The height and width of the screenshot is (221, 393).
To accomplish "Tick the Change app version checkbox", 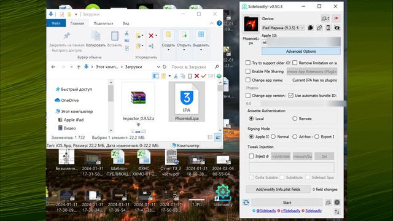I will [x=248, y=96].
